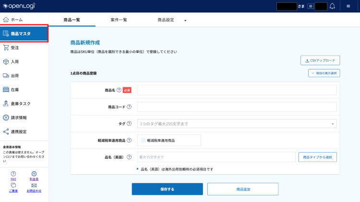The width and height of the screenshot is (360, 202).
Task: Switch to the 案件一覧 tab
Action: click(119, 20)
